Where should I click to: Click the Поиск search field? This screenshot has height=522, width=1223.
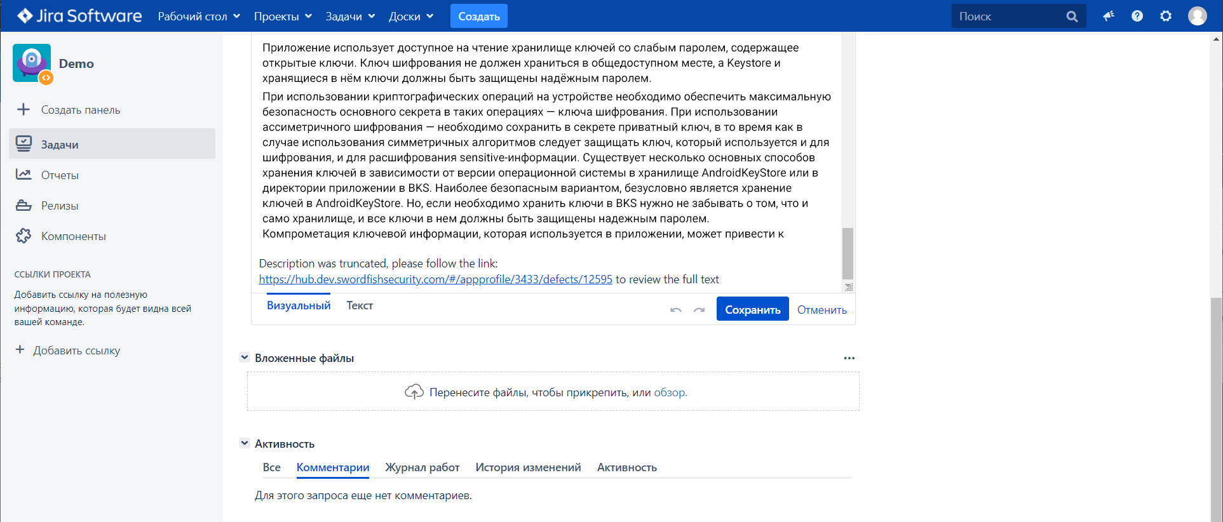pos(1009,17)
